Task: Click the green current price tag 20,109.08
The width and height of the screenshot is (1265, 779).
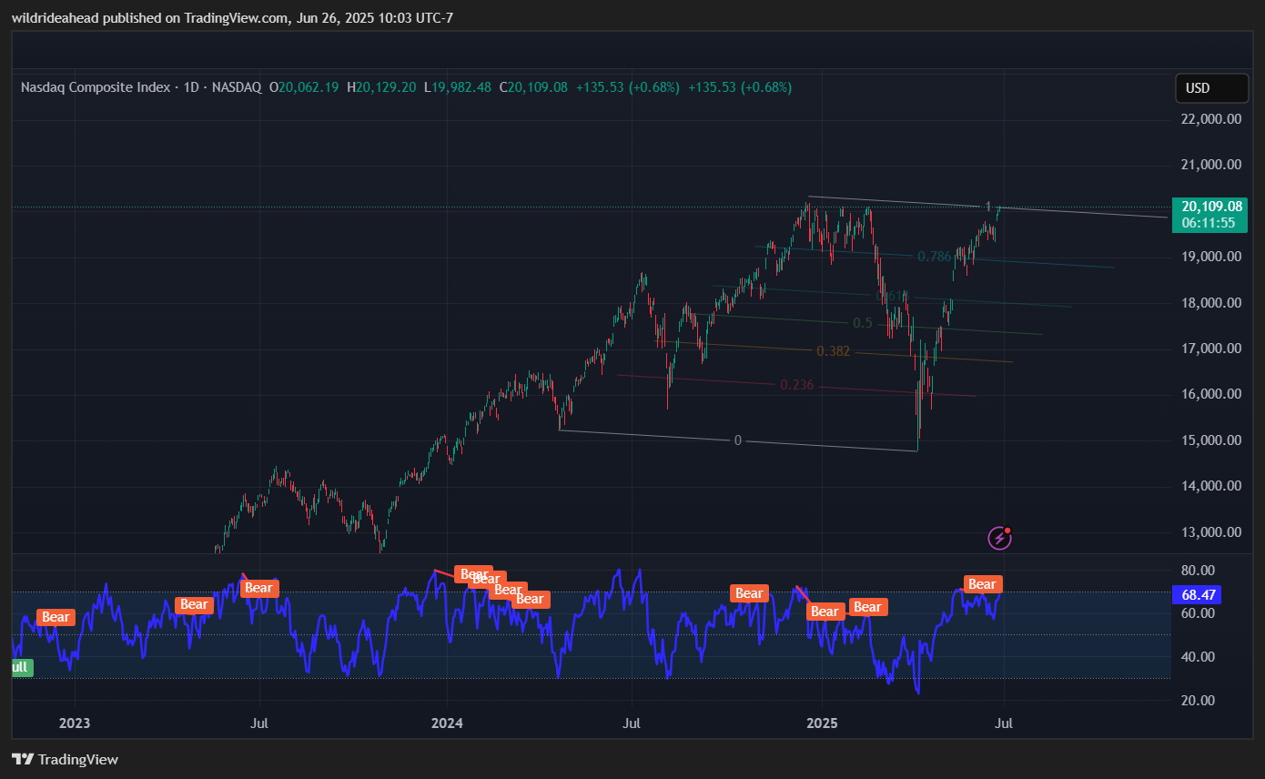Action: (1212, 207)
